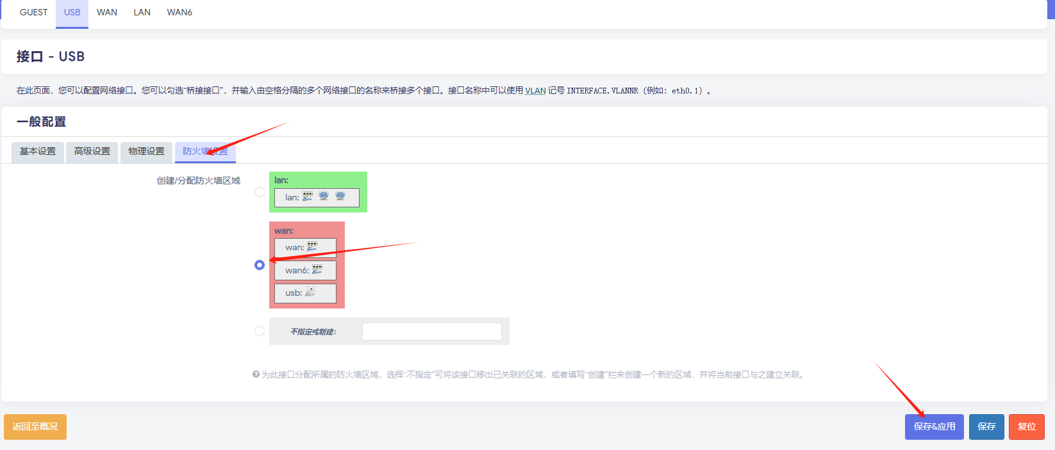Click the wan6 interface ethernet icon
The height and width of the screenshot is (450, 1055).
[317, 269]
